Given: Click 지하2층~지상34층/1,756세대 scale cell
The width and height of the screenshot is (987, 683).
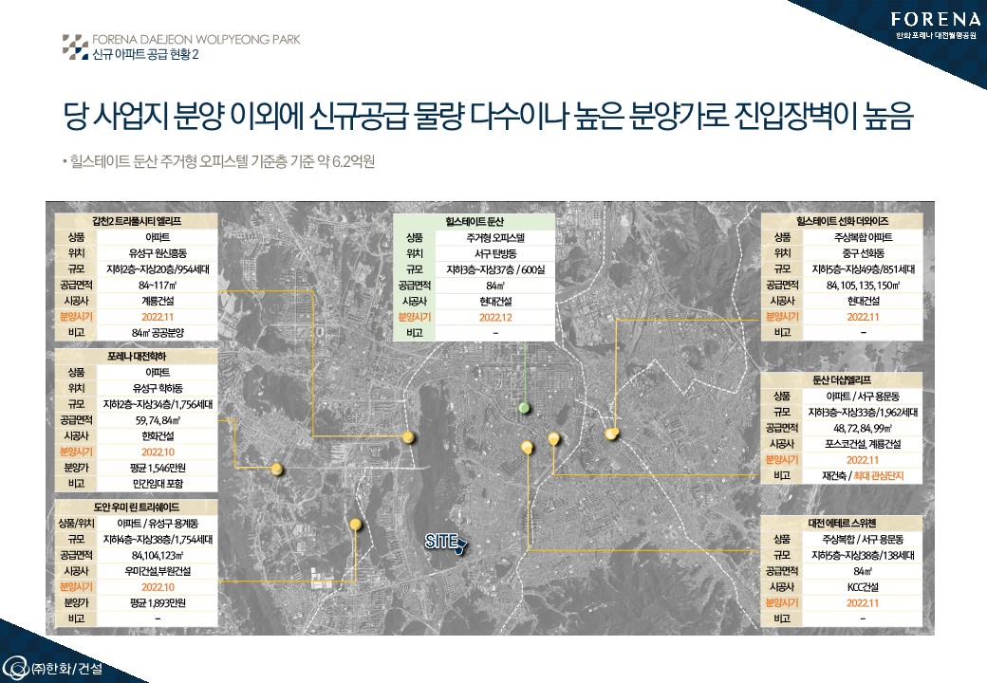Looking at the screenshot, I should click(x=158, y=404).
